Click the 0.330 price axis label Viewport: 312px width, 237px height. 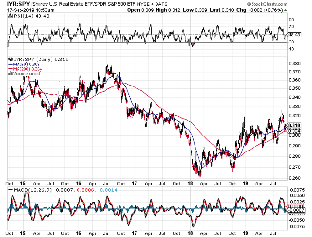pos(294,107)
